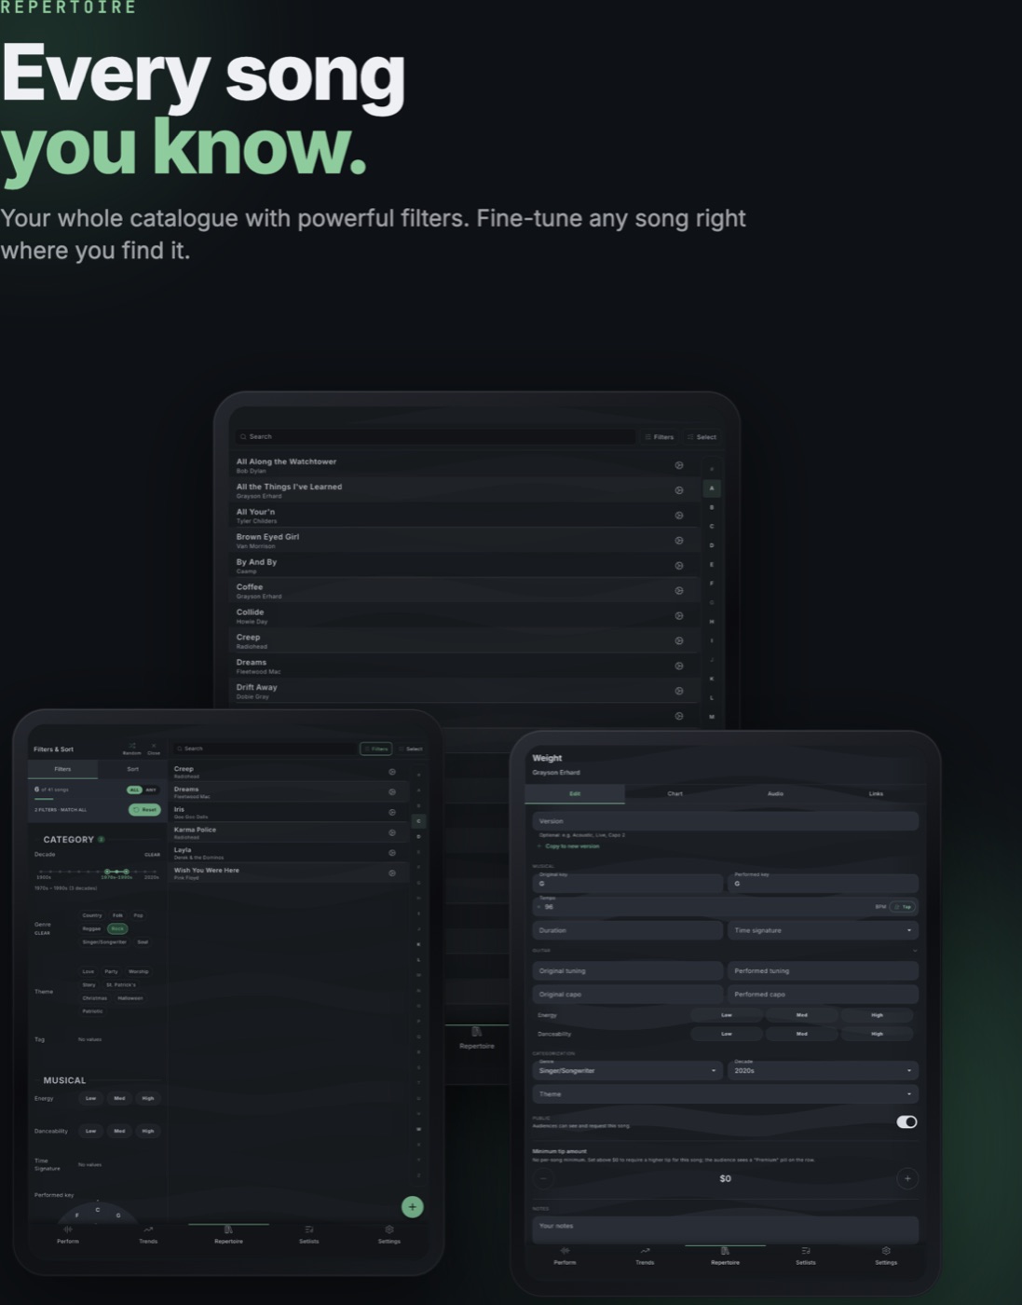Click the G key on Performed key dial
1022x1305 pixels.
(x=118, y=1216)
